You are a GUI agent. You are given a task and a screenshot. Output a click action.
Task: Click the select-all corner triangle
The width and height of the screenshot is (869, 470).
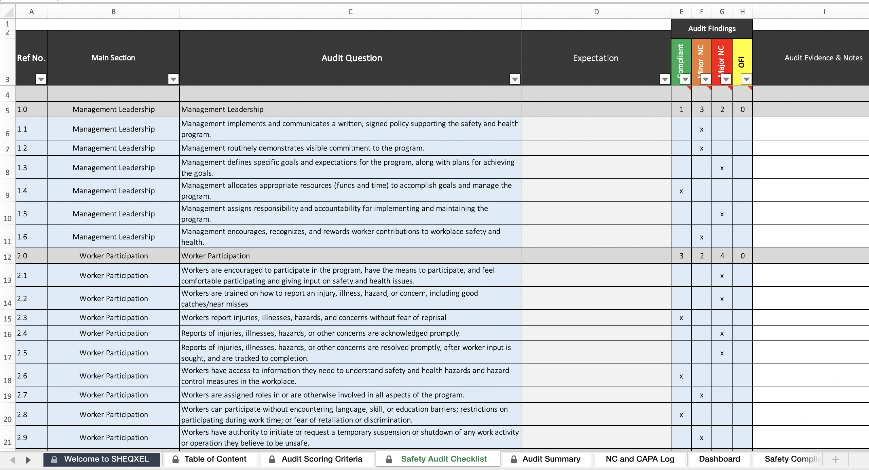tap(8, 12)
